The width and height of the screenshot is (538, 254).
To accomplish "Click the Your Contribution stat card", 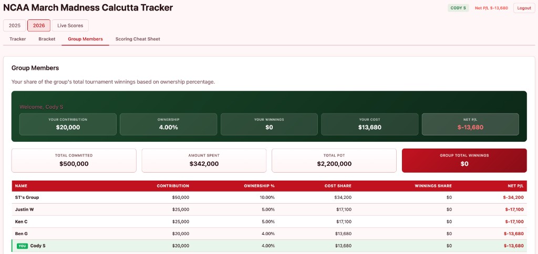I will pyautogui.click(x=68, y=124).
